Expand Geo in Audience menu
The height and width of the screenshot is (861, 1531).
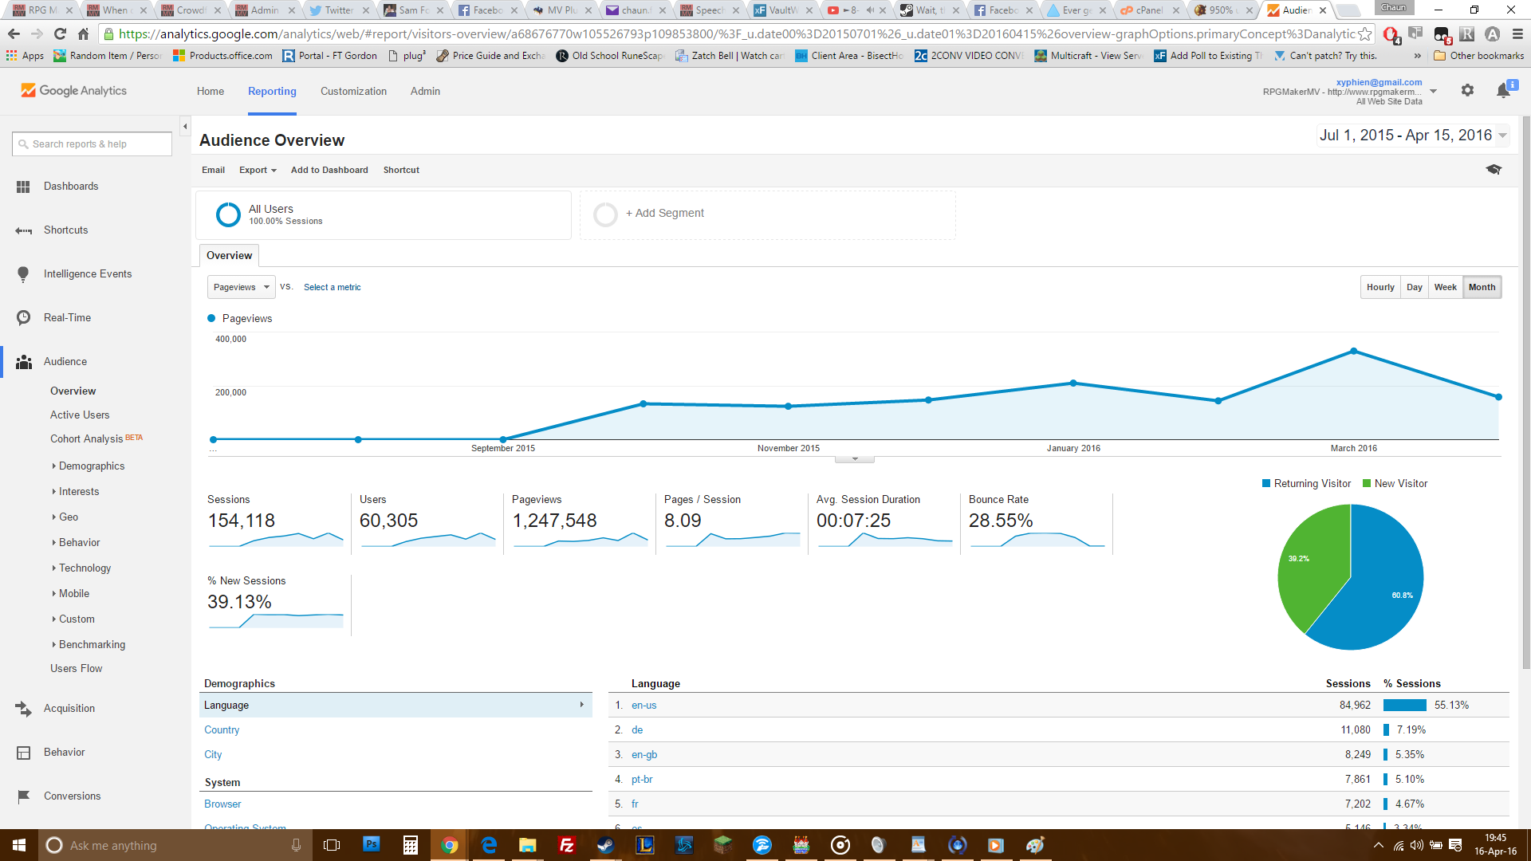[68, 517]
